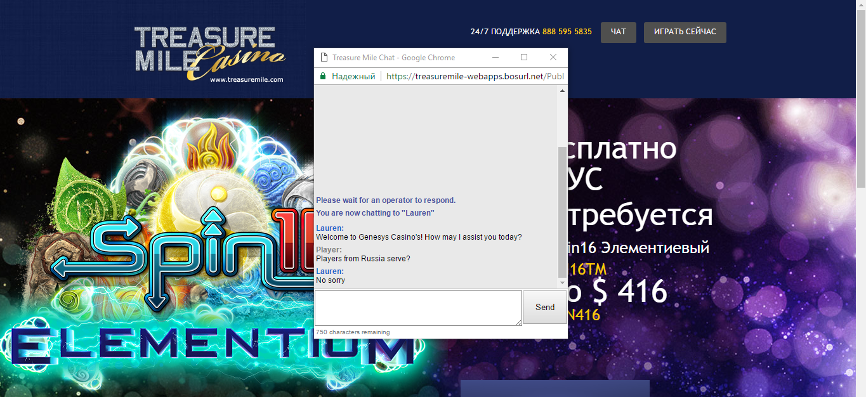Click the 'Надежный' secure label
Screen dimensions: 866x397
pos(353,76)
